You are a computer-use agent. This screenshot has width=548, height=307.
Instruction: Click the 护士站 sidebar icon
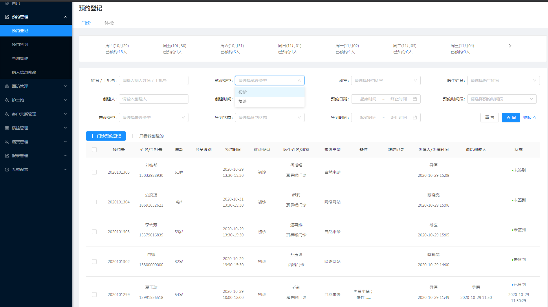coord(7,100)
